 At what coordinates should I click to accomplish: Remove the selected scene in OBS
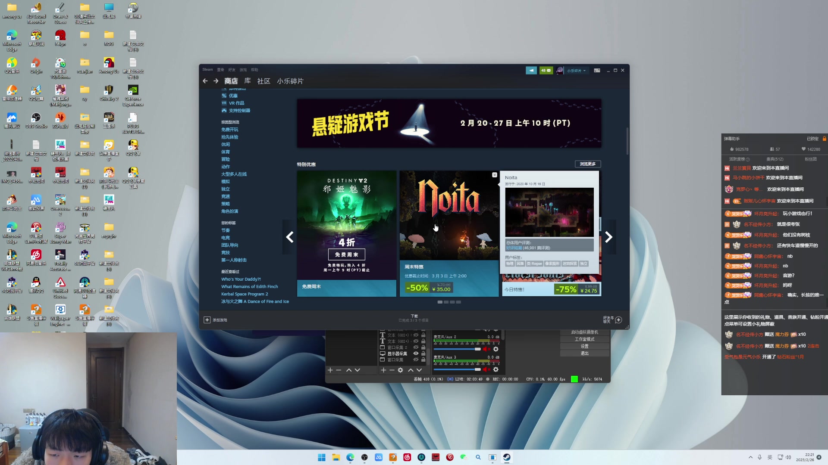[339, 370]
